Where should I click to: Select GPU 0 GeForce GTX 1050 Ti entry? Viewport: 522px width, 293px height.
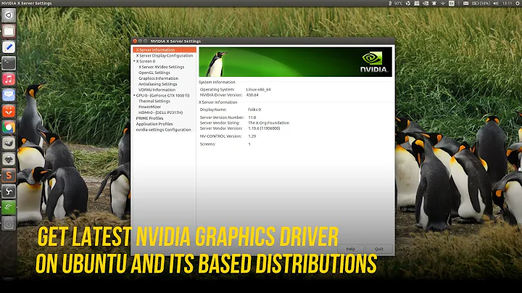click(163, 96)
